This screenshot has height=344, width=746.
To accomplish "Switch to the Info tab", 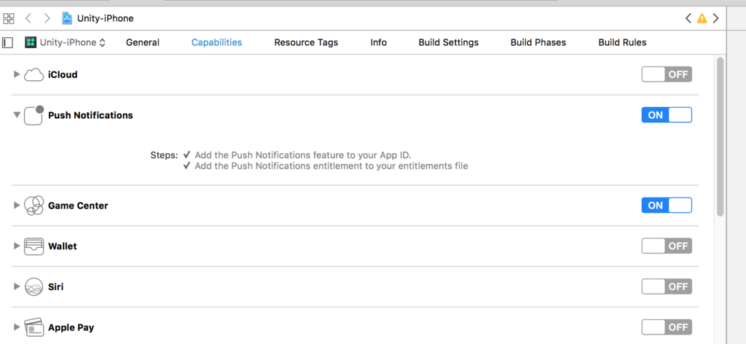I will tap(378, 42).
